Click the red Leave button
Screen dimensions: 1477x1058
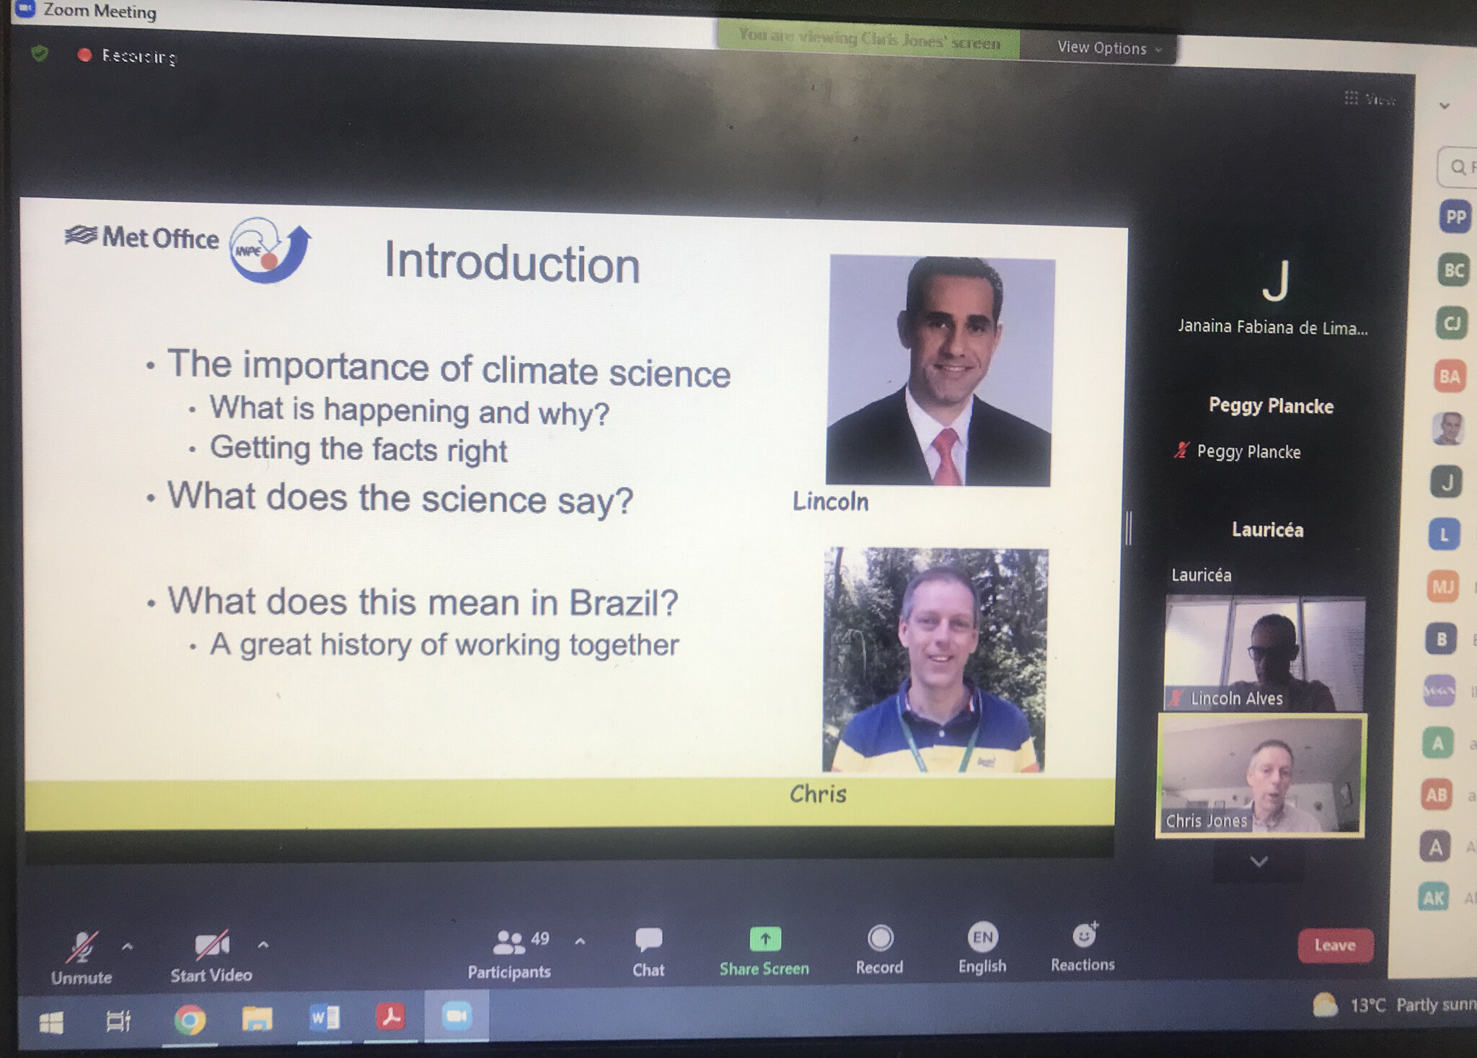click(1335, 945)
